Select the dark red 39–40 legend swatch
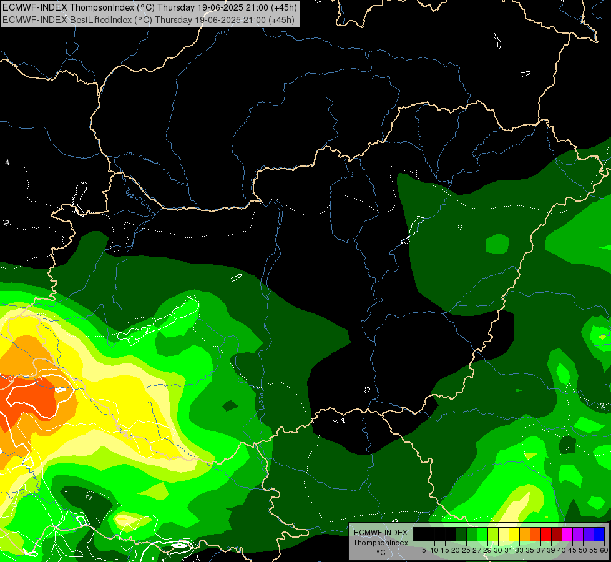The height and width of the screenshot is (562, 611). (557, 534)
